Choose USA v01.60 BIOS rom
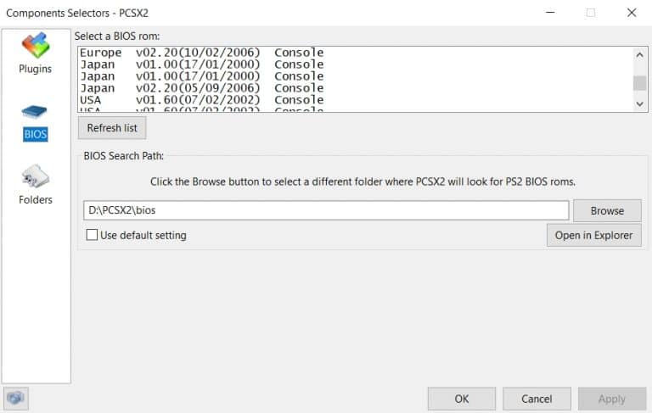The image size is (652, 413). click(x=202, y=100)
